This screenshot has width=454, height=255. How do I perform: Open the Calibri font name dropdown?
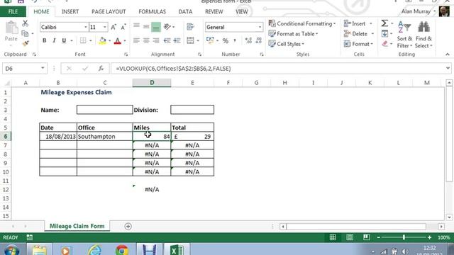(x=85, y=27)
